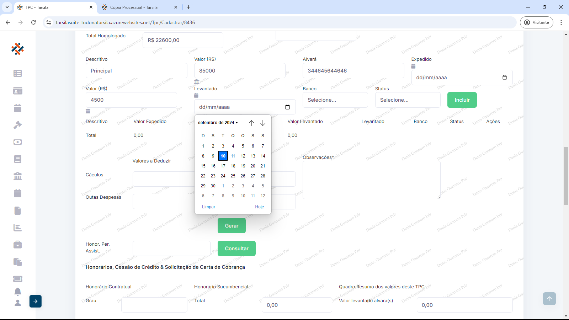Click the book icon in sidebar

(x=17, y=159)
